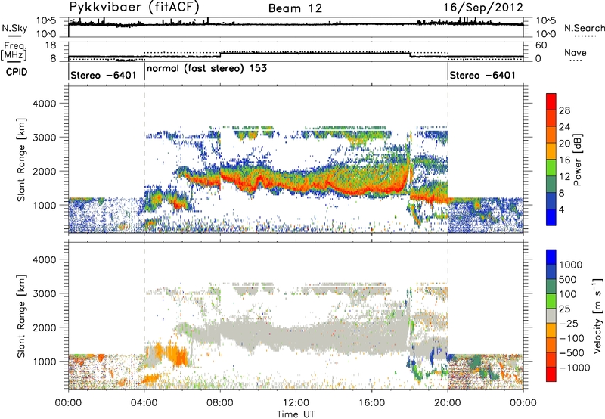Viewport: 605px width, 419px height.
Task: Select the "12" power colorbar label
Action: click(x=564, y=177)
